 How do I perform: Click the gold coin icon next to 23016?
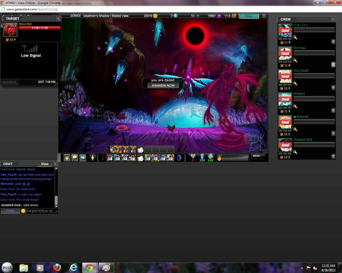(x=155, y=16)
